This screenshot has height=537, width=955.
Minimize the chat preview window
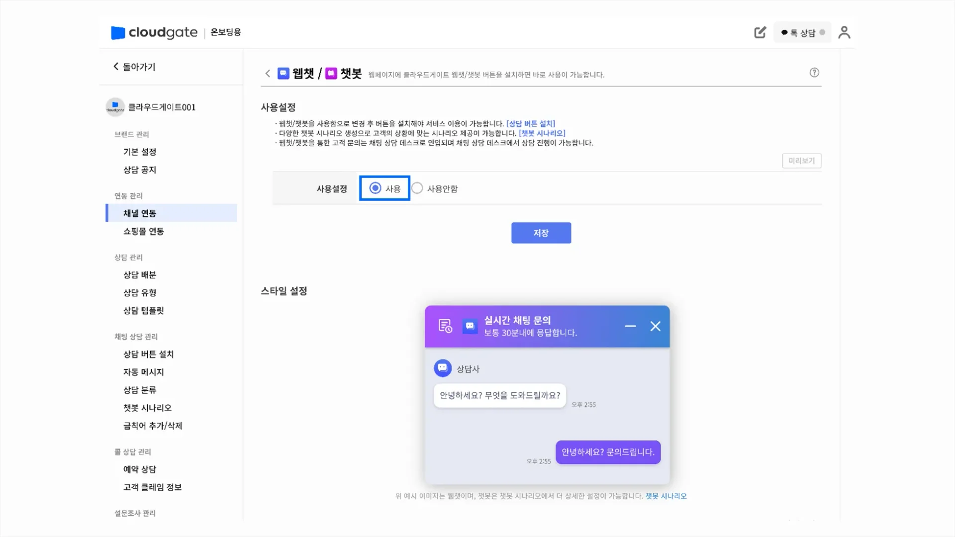pyautogui.click(x=630, y=326)
